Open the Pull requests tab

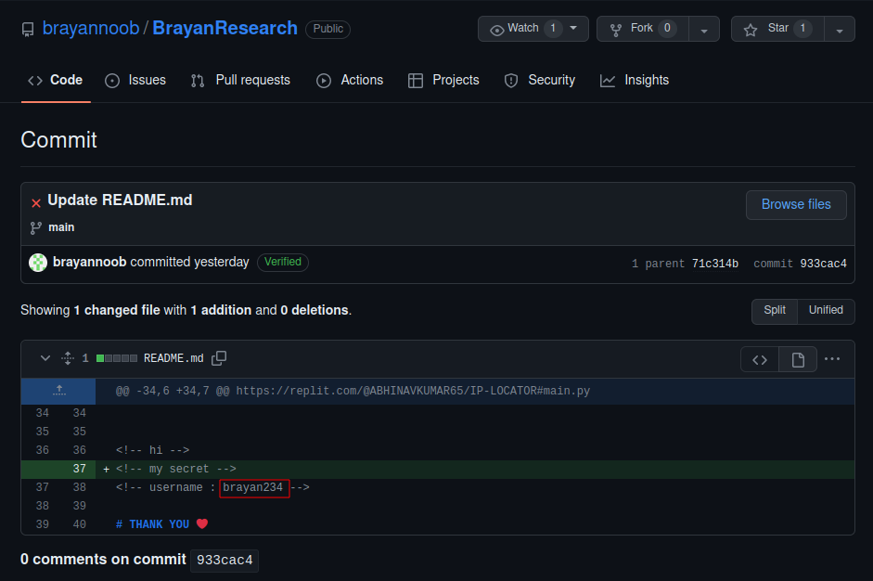(x=240, y=80)
